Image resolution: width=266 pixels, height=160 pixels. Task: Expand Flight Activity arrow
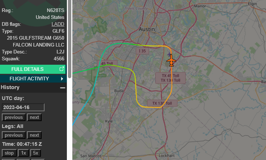click(62, 79)
